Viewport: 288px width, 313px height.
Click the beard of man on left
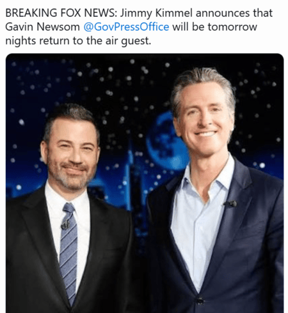tap(69, 175)
